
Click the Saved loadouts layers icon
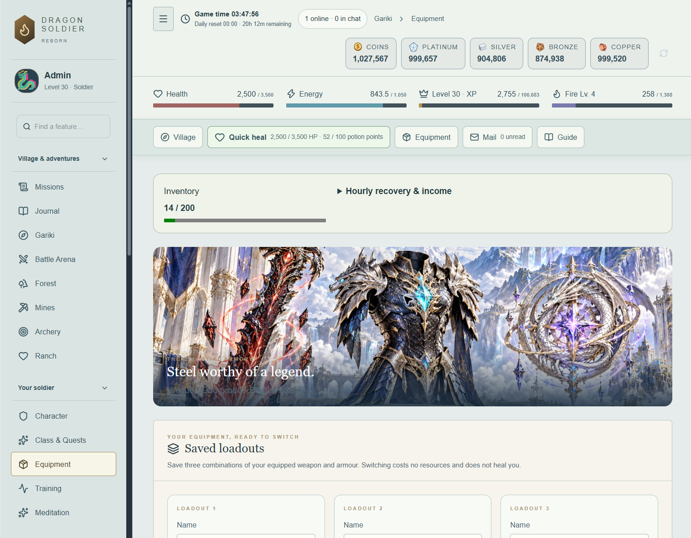[173, 449]
